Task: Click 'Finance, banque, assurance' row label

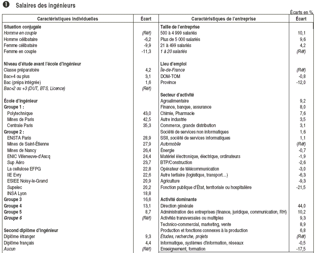Action: [x=186, y=107]
